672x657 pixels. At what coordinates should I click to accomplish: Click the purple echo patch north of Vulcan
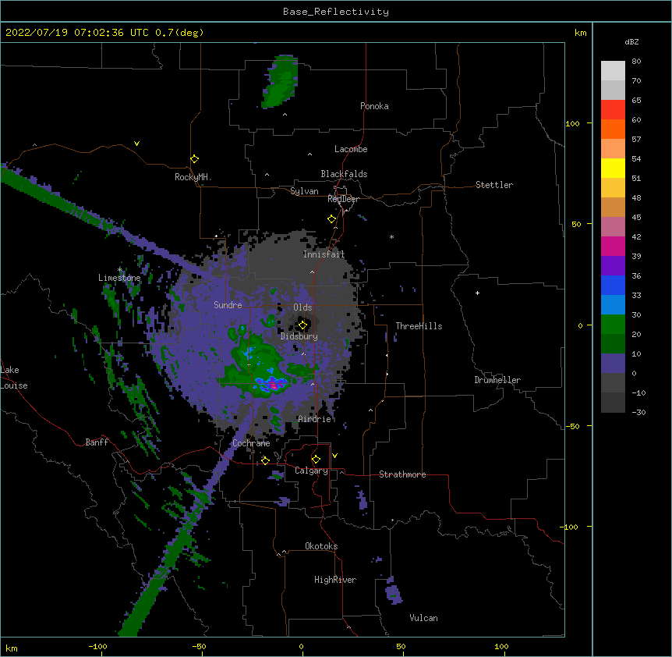[x=393, y=591]
